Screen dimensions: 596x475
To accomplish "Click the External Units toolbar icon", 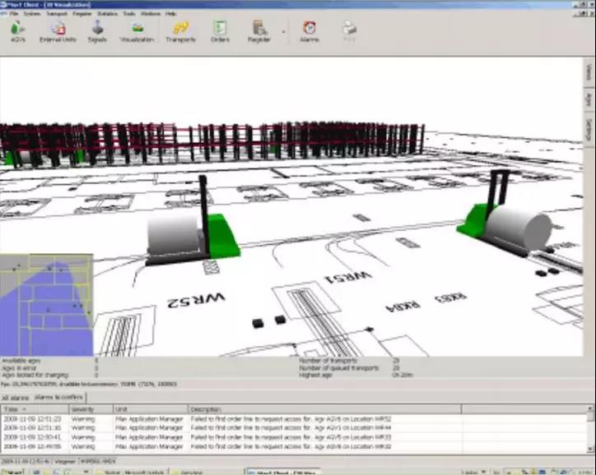I will 58,32.
